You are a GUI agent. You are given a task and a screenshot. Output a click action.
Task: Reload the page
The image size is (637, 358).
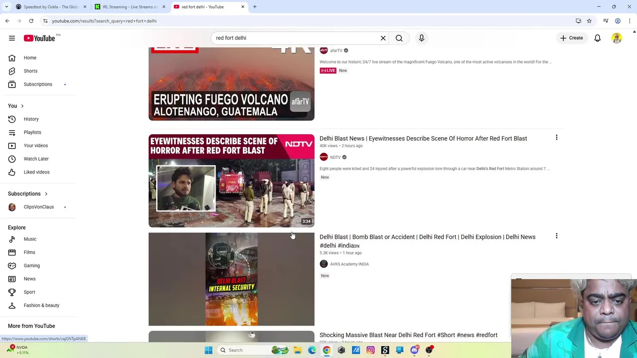[x=31, y=21]
